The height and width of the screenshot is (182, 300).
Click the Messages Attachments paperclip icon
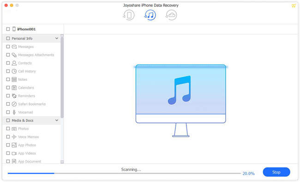(x=14, y=55)
